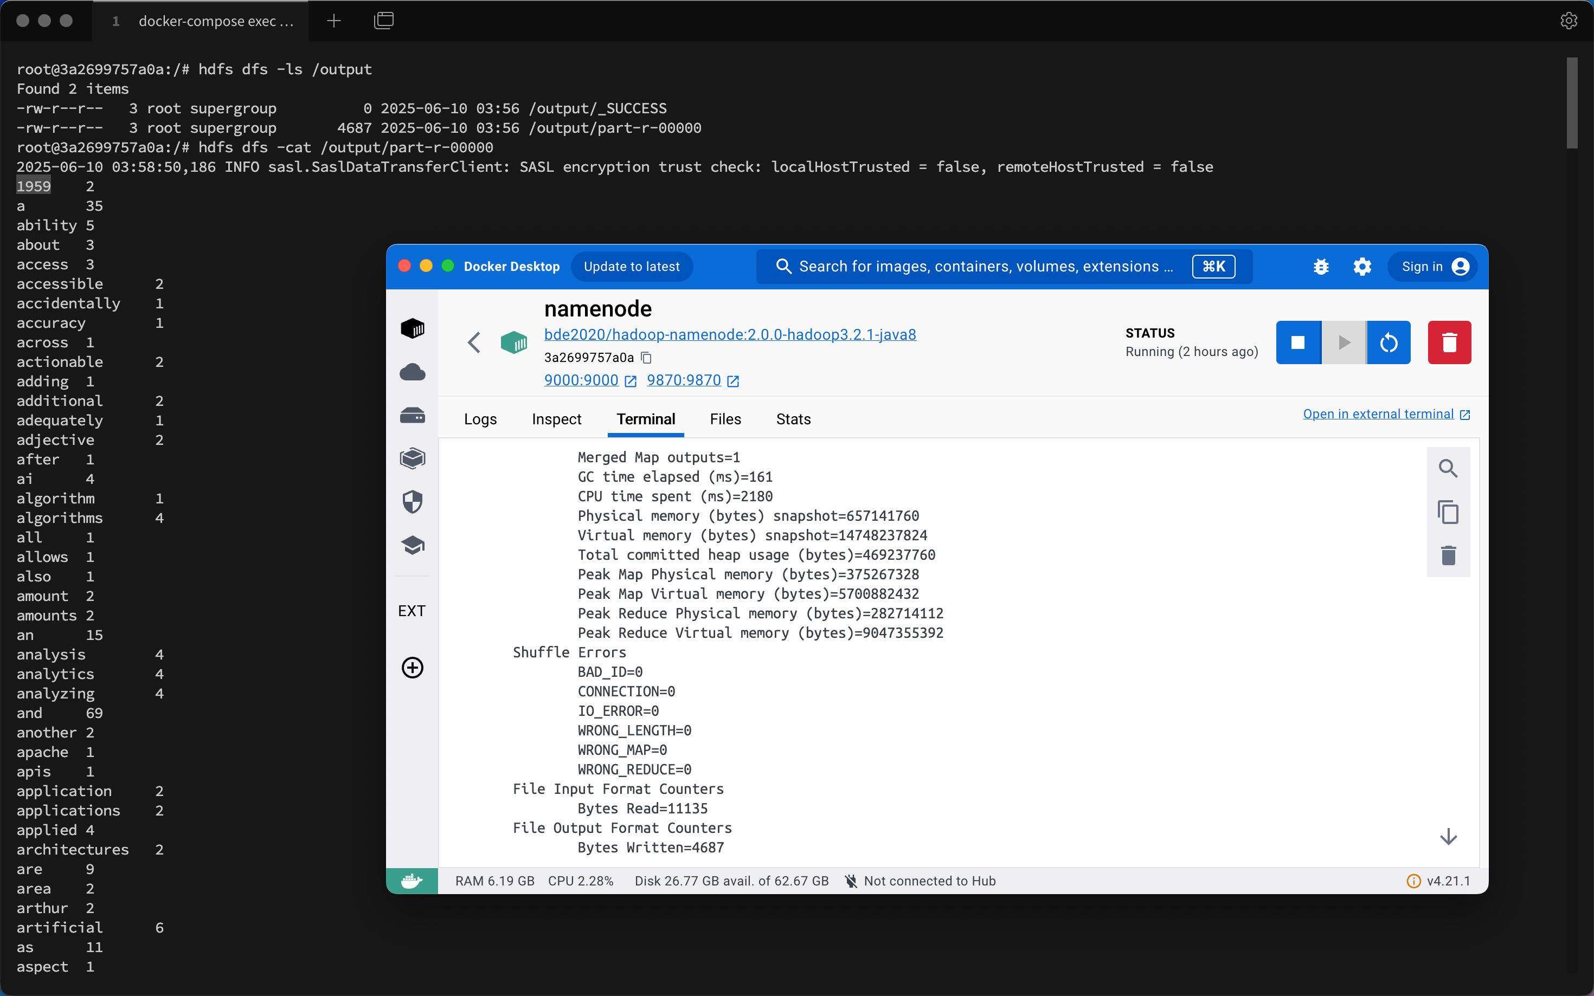Click the EXT extensions label in sidebar
Image resolution: width=1594 pixels, height=996 pixels.
pyautogui.click(x=412, y=611)
